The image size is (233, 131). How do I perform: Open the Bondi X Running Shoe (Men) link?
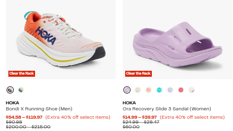39,109
